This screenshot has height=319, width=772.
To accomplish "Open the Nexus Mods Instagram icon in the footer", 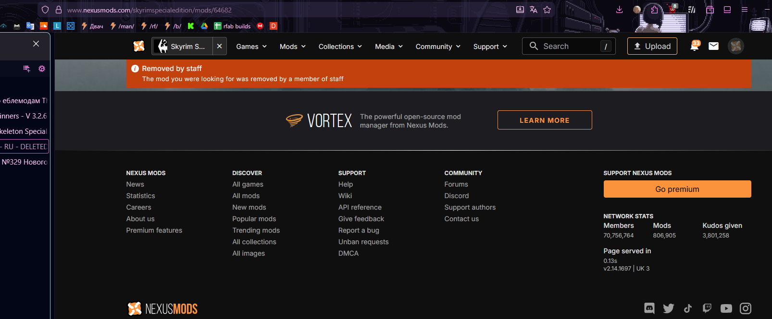I will [x=746, y=308].
